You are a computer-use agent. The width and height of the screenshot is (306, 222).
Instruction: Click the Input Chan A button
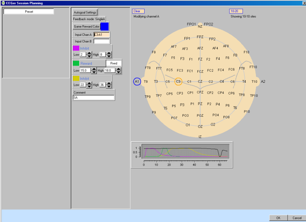[x=83, y=35]
